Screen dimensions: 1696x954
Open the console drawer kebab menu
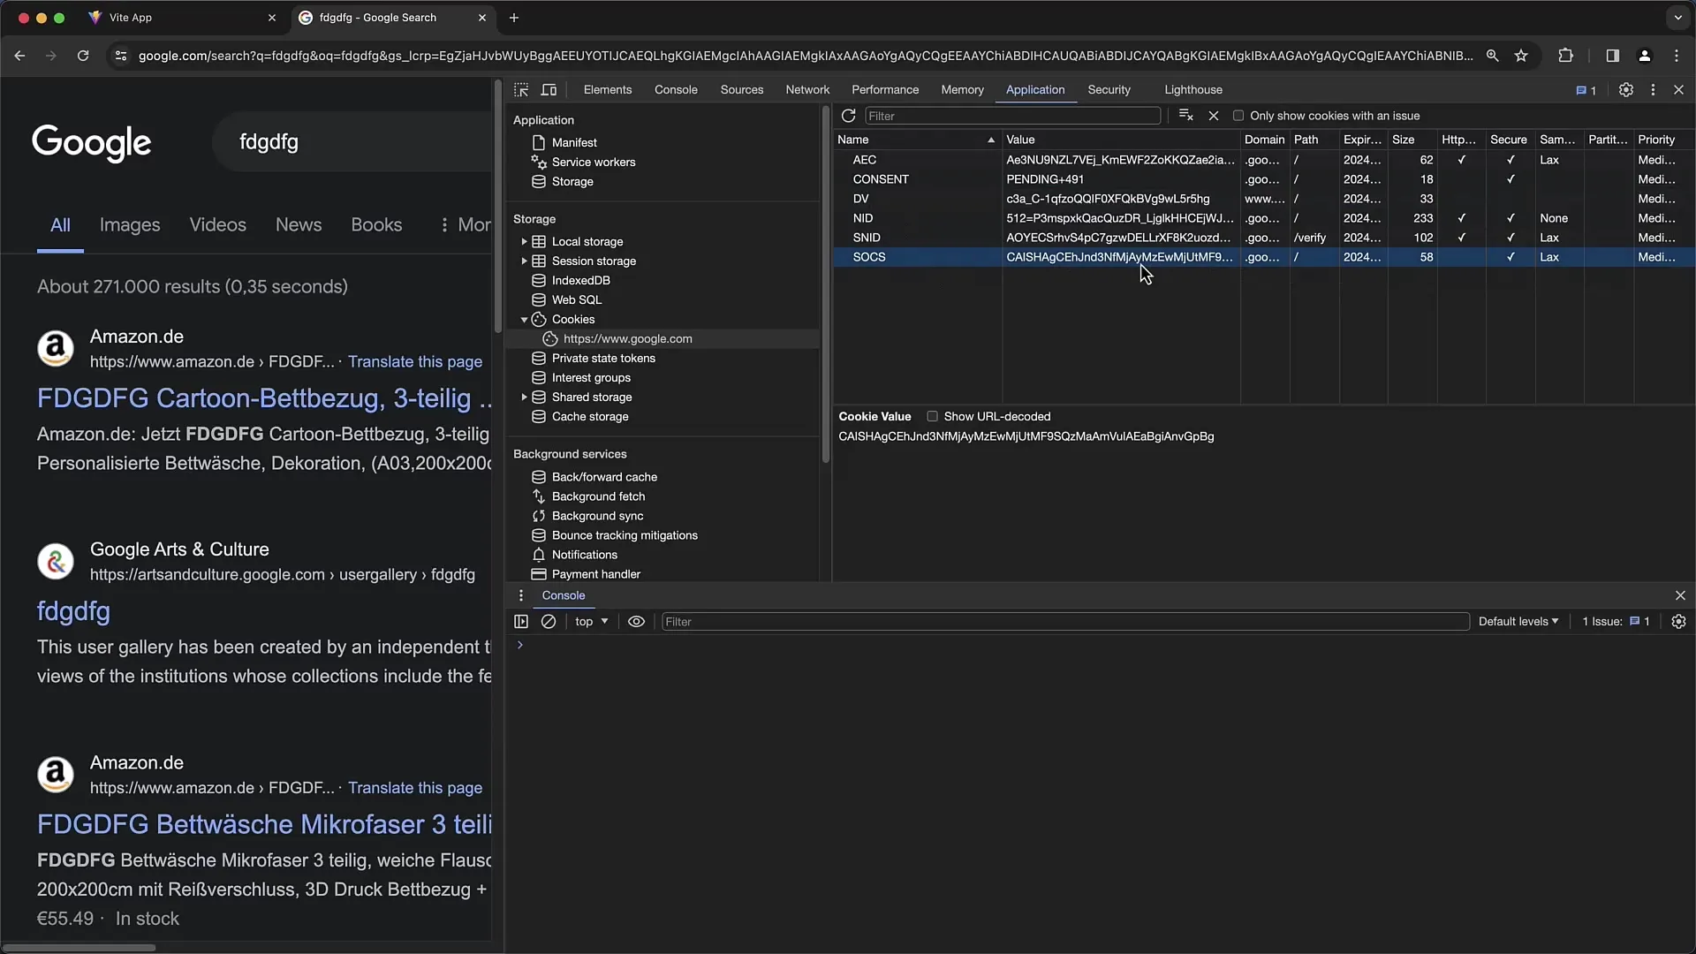tap(521, 595)
